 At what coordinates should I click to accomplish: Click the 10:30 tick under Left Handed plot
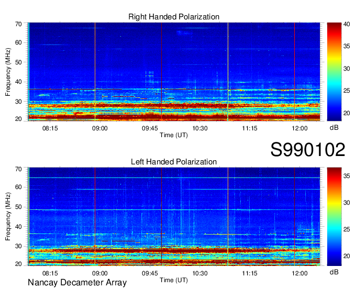200,273
